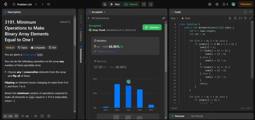Open the layout grid icon
The image size is (255, 120).
pos(210,4)
